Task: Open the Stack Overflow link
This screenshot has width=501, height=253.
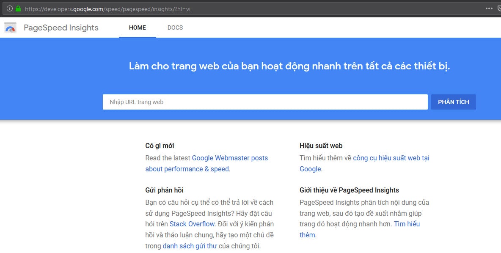Action: click(193, 224)
